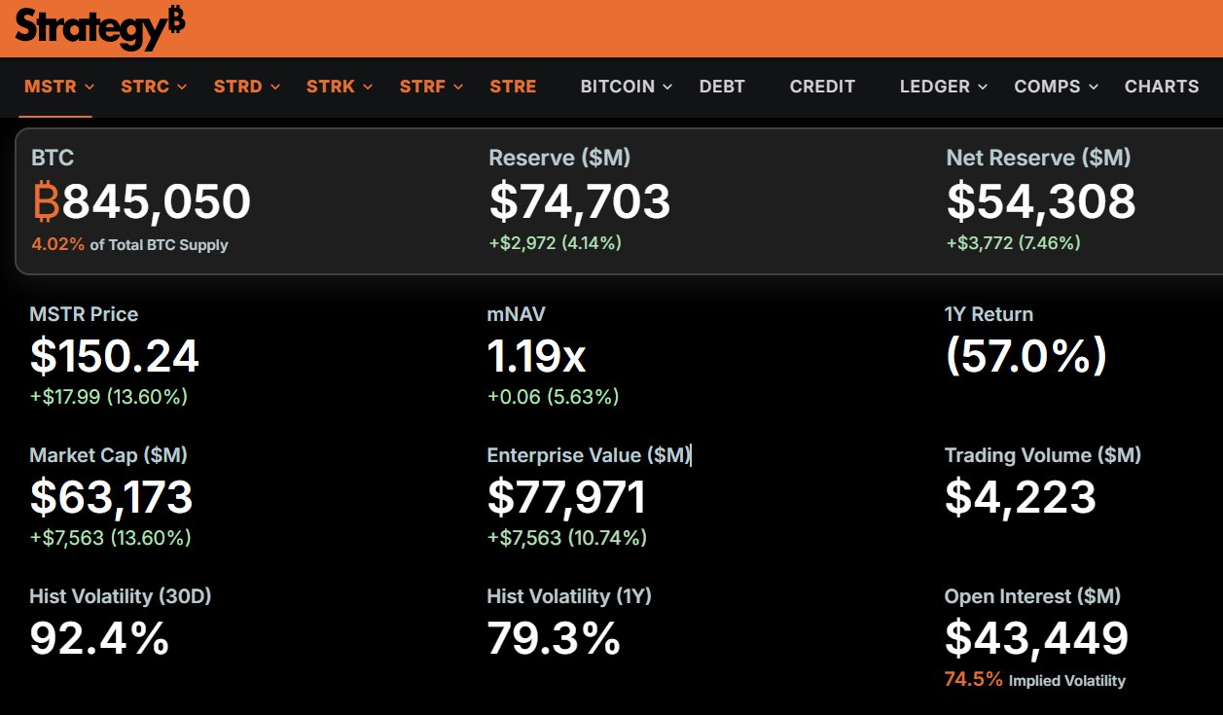Click the +$7,563 (10.74%) enterprise value change

(567, 538)
